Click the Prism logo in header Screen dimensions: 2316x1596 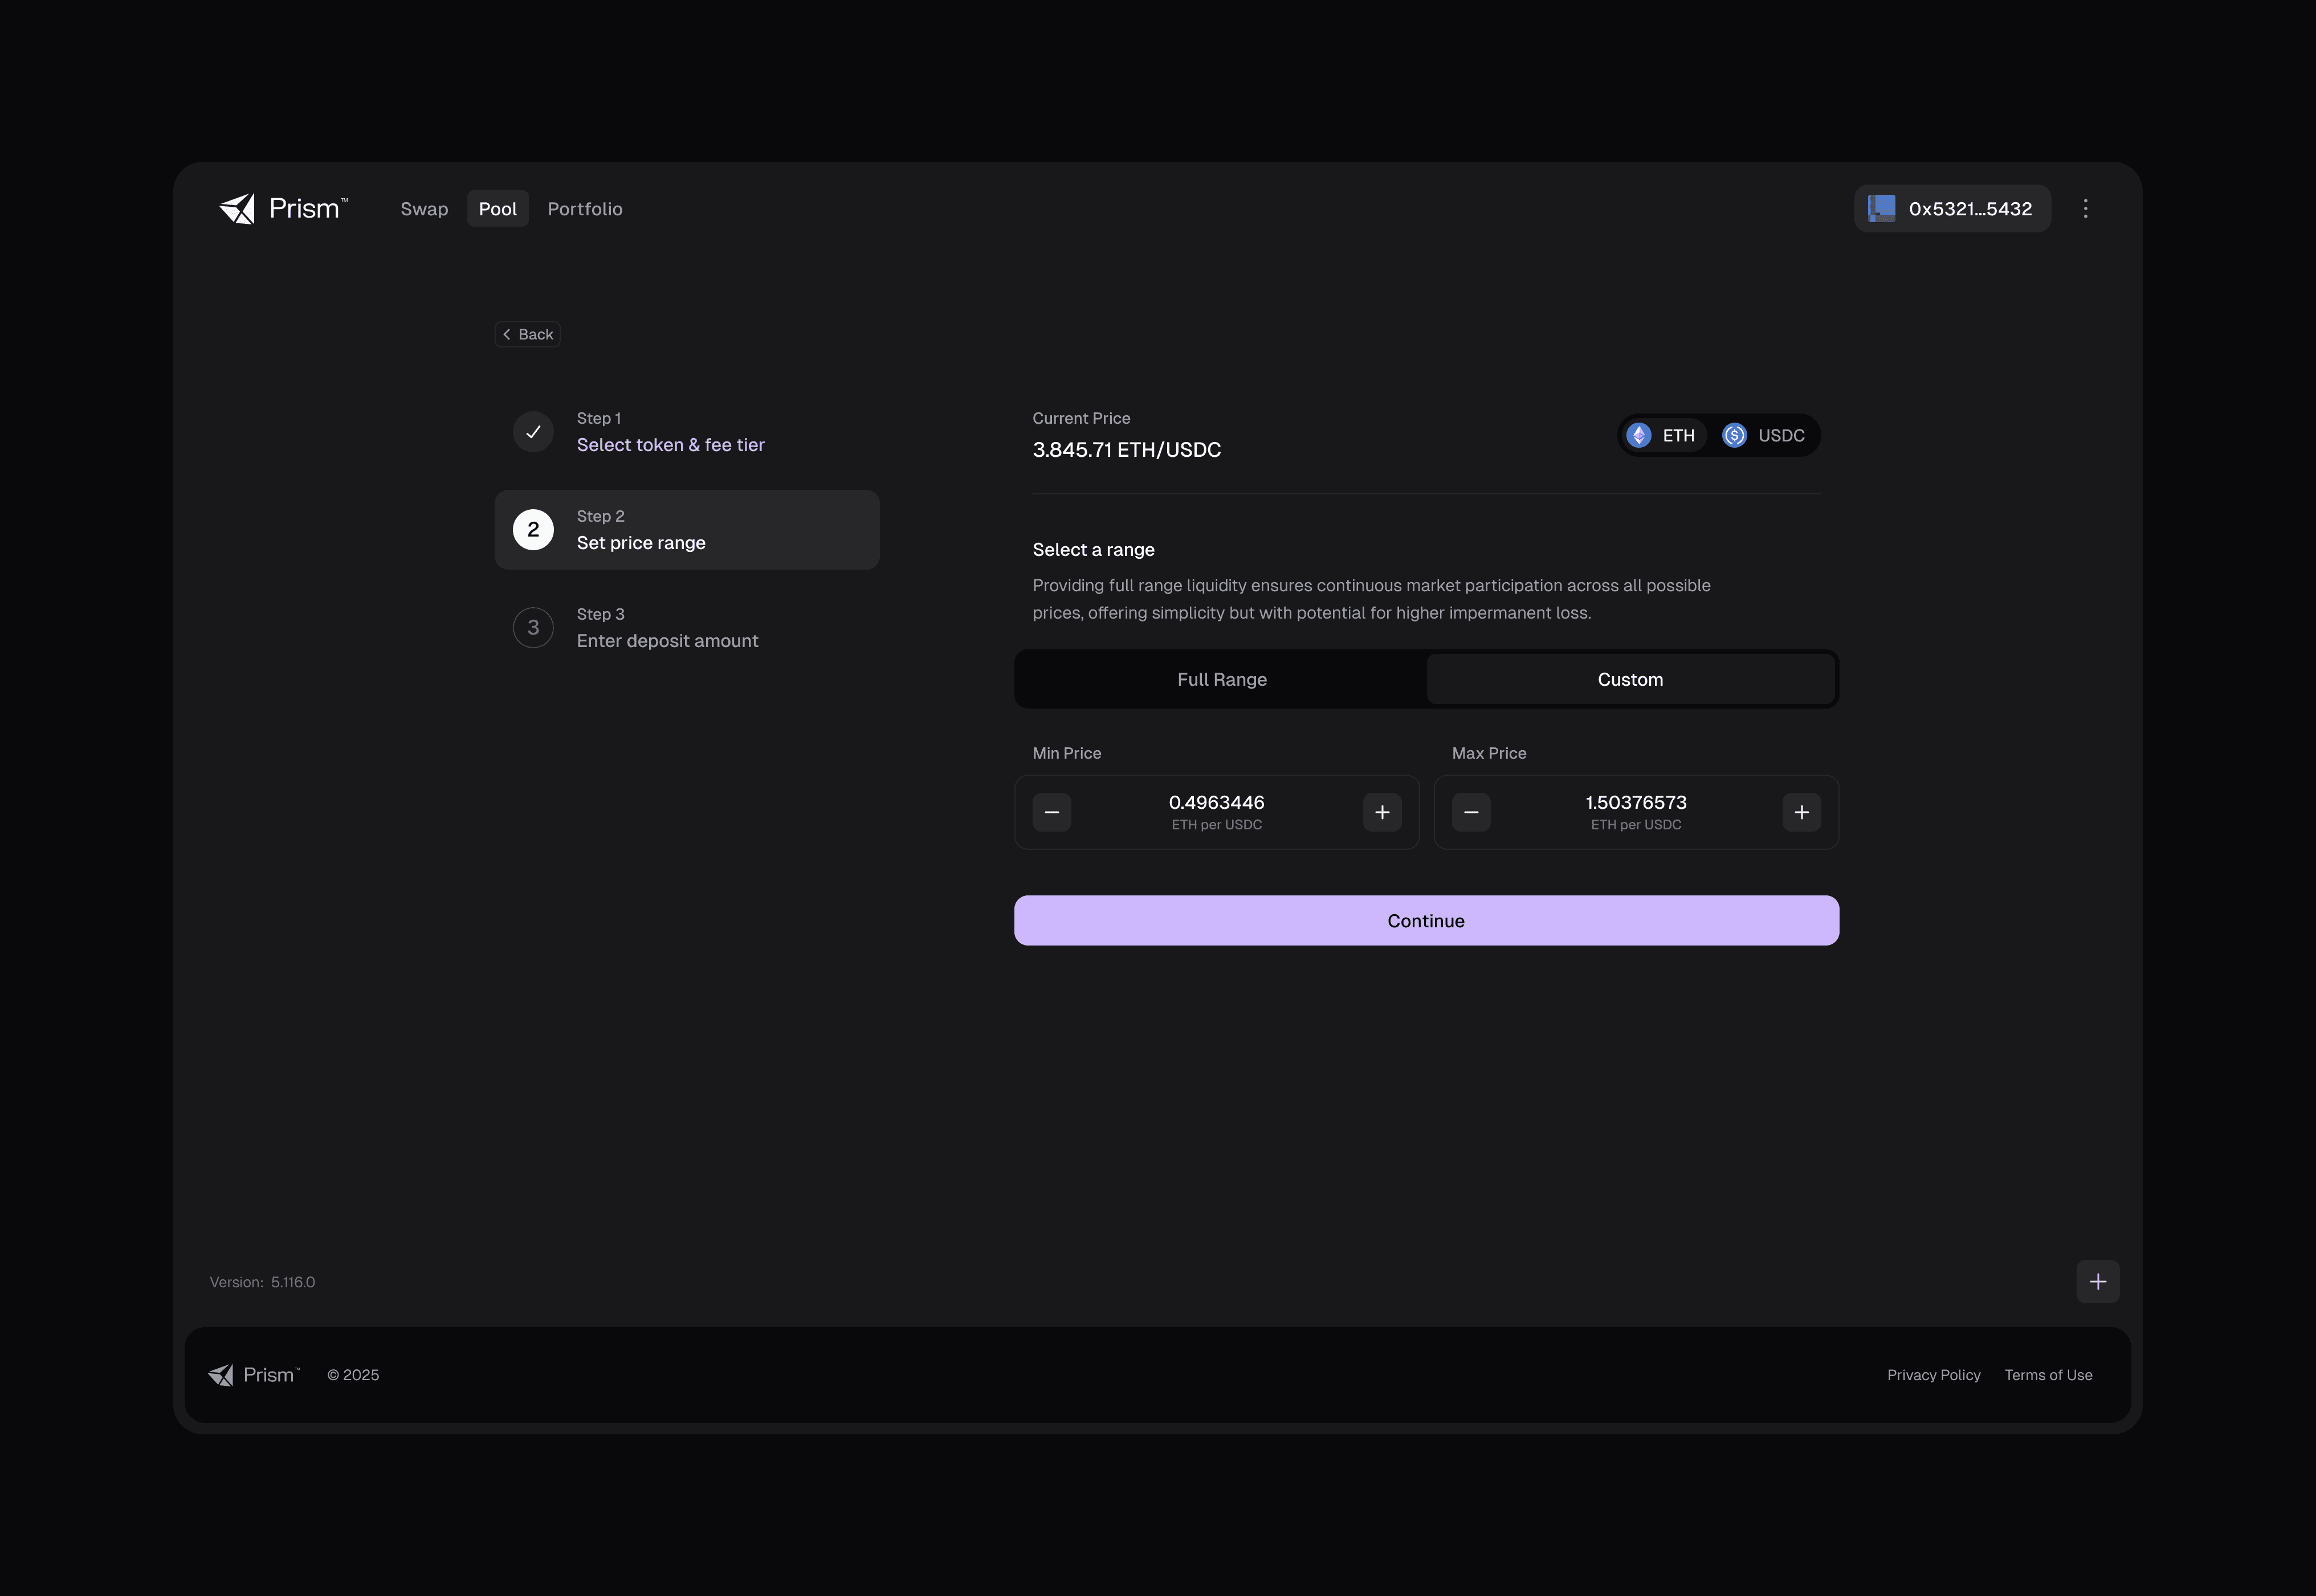click(x=283, y=209)
